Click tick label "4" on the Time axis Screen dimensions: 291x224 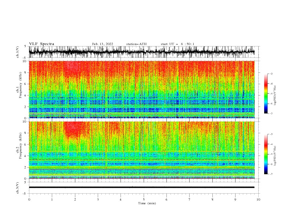click(121, 199)
